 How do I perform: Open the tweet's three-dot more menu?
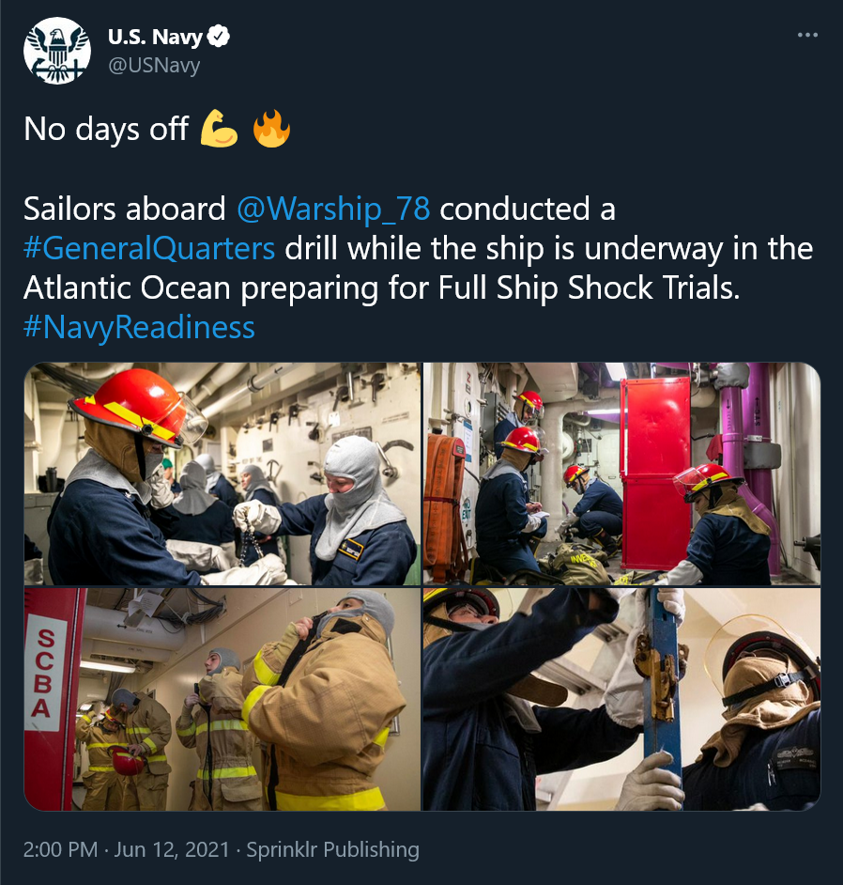tap(807, 35)
